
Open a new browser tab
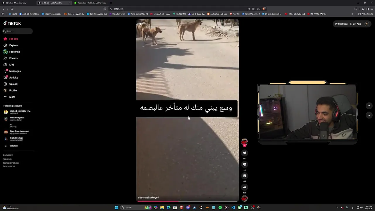click(x=111, y=3)
